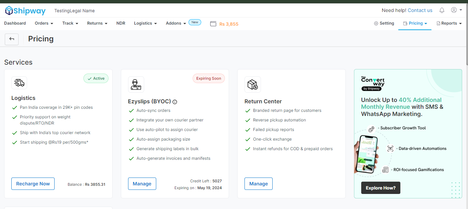Click 'Start shipping @Rs19 per/500gms*' text
The width and height of the screenshot is (468, 209).
[x=54, y=142]
